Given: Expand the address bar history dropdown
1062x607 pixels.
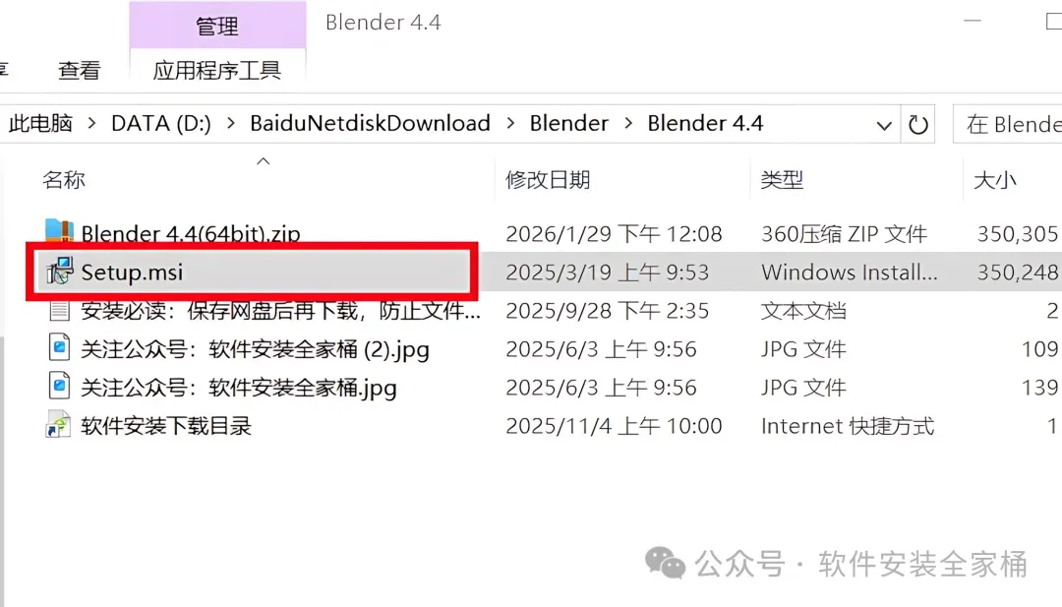Looking at the screenshot, I should point(884,125).
